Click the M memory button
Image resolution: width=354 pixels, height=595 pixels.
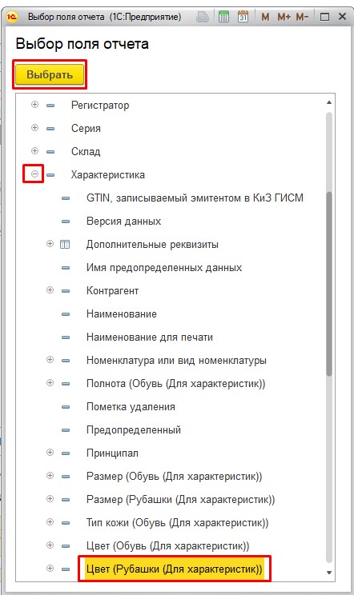[266, 17]
